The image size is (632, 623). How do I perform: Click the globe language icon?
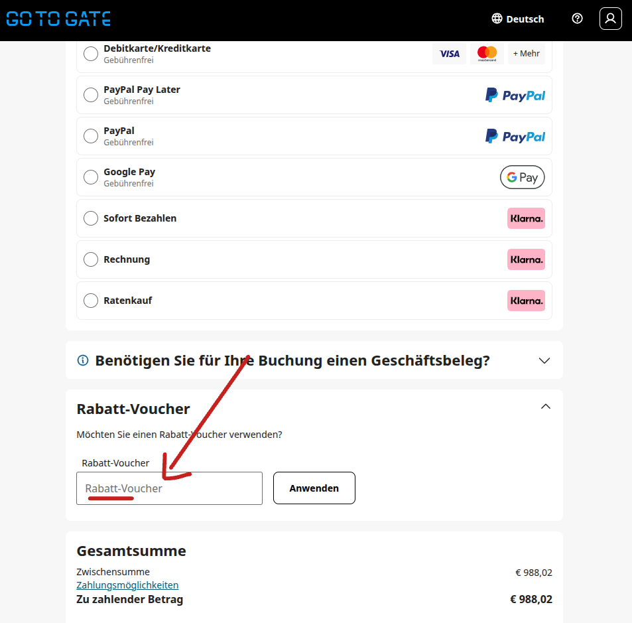point(496,19)
